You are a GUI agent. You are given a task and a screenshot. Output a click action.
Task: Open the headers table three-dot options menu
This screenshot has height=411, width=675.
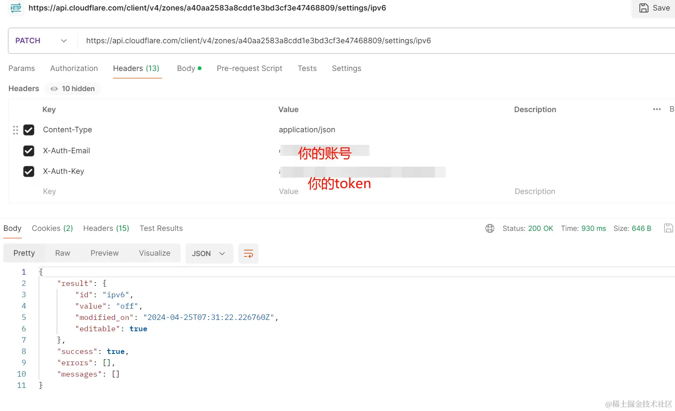pos(657,109)
